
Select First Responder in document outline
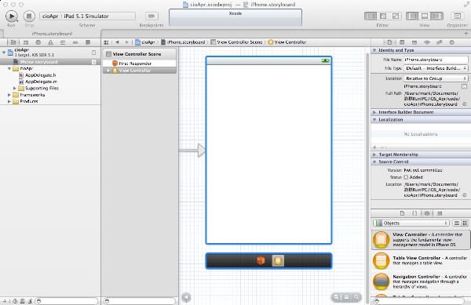pyautogui.click(x=140, y=64)
